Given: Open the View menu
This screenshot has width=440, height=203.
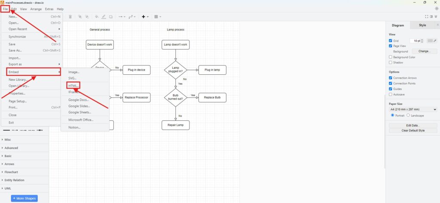Looking at the screenshot, I should click(x=23, y=9).
